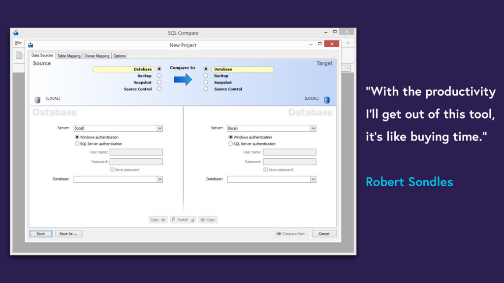The image size is (504, 283).
Task: Expand the source Database dropdown
Action: (x=160, y=179)
